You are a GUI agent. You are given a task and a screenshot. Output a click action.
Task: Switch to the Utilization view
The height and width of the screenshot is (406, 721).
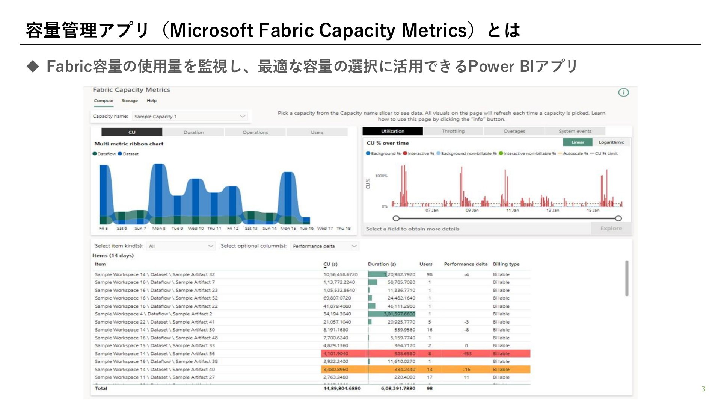click(x=393, y=131)
